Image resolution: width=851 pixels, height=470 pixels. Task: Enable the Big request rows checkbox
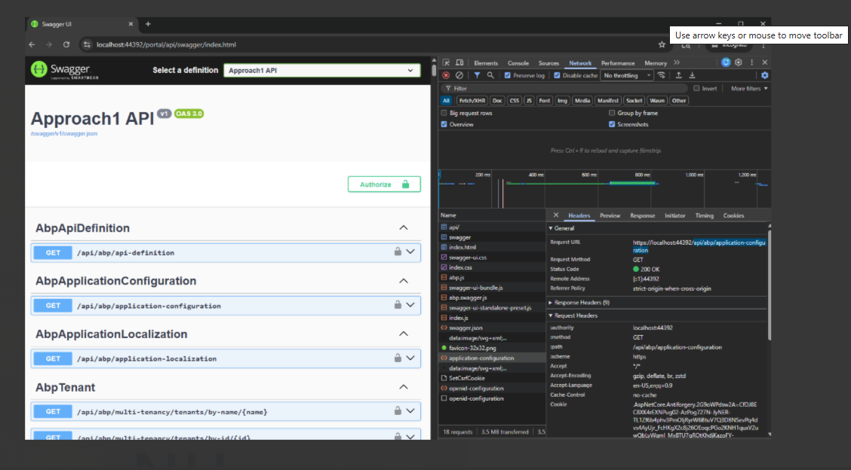(x=444, y=113)
